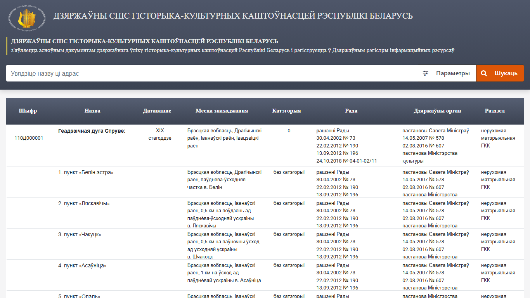Image resolution: width=530 pixels, height=298 pixels.
Task: Select row '4. пункт «Асаўніца»'
Action: (x=82, y=265)
